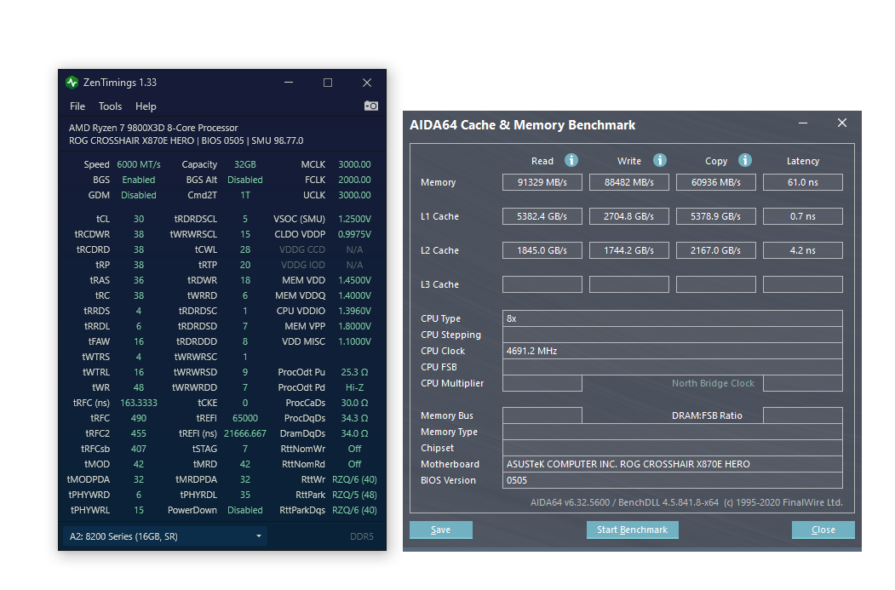Click the BGS value Enabled
This screenshot has width=895, height=590.
click(139, 180)
